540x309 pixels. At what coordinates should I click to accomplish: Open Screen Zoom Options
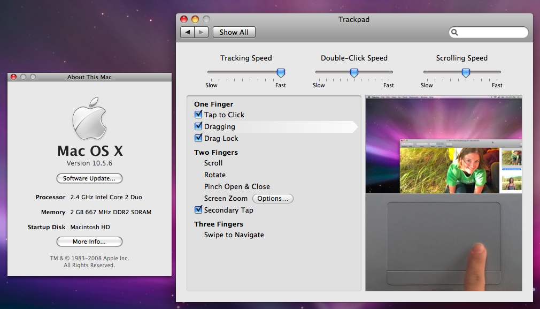(273, 199)
